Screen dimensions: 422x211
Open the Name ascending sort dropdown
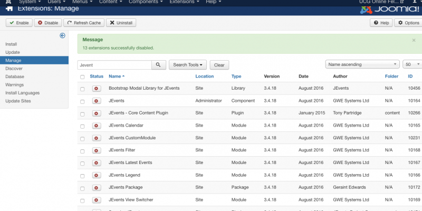tap(362, 64)
